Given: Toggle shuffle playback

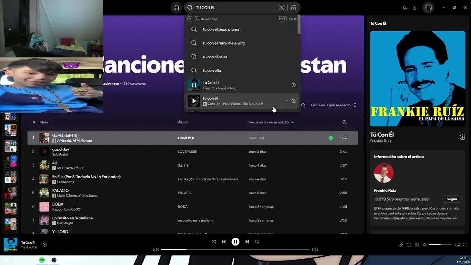Looking at the screenshot, I should point(214,241).
